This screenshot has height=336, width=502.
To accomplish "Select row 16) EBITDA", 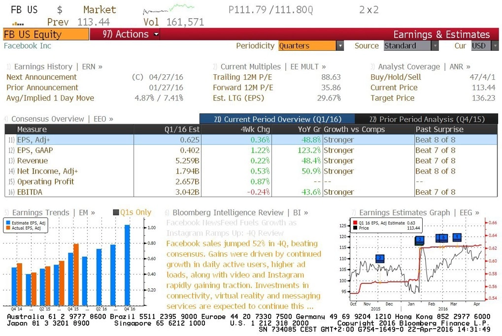I will click(251, 192).
